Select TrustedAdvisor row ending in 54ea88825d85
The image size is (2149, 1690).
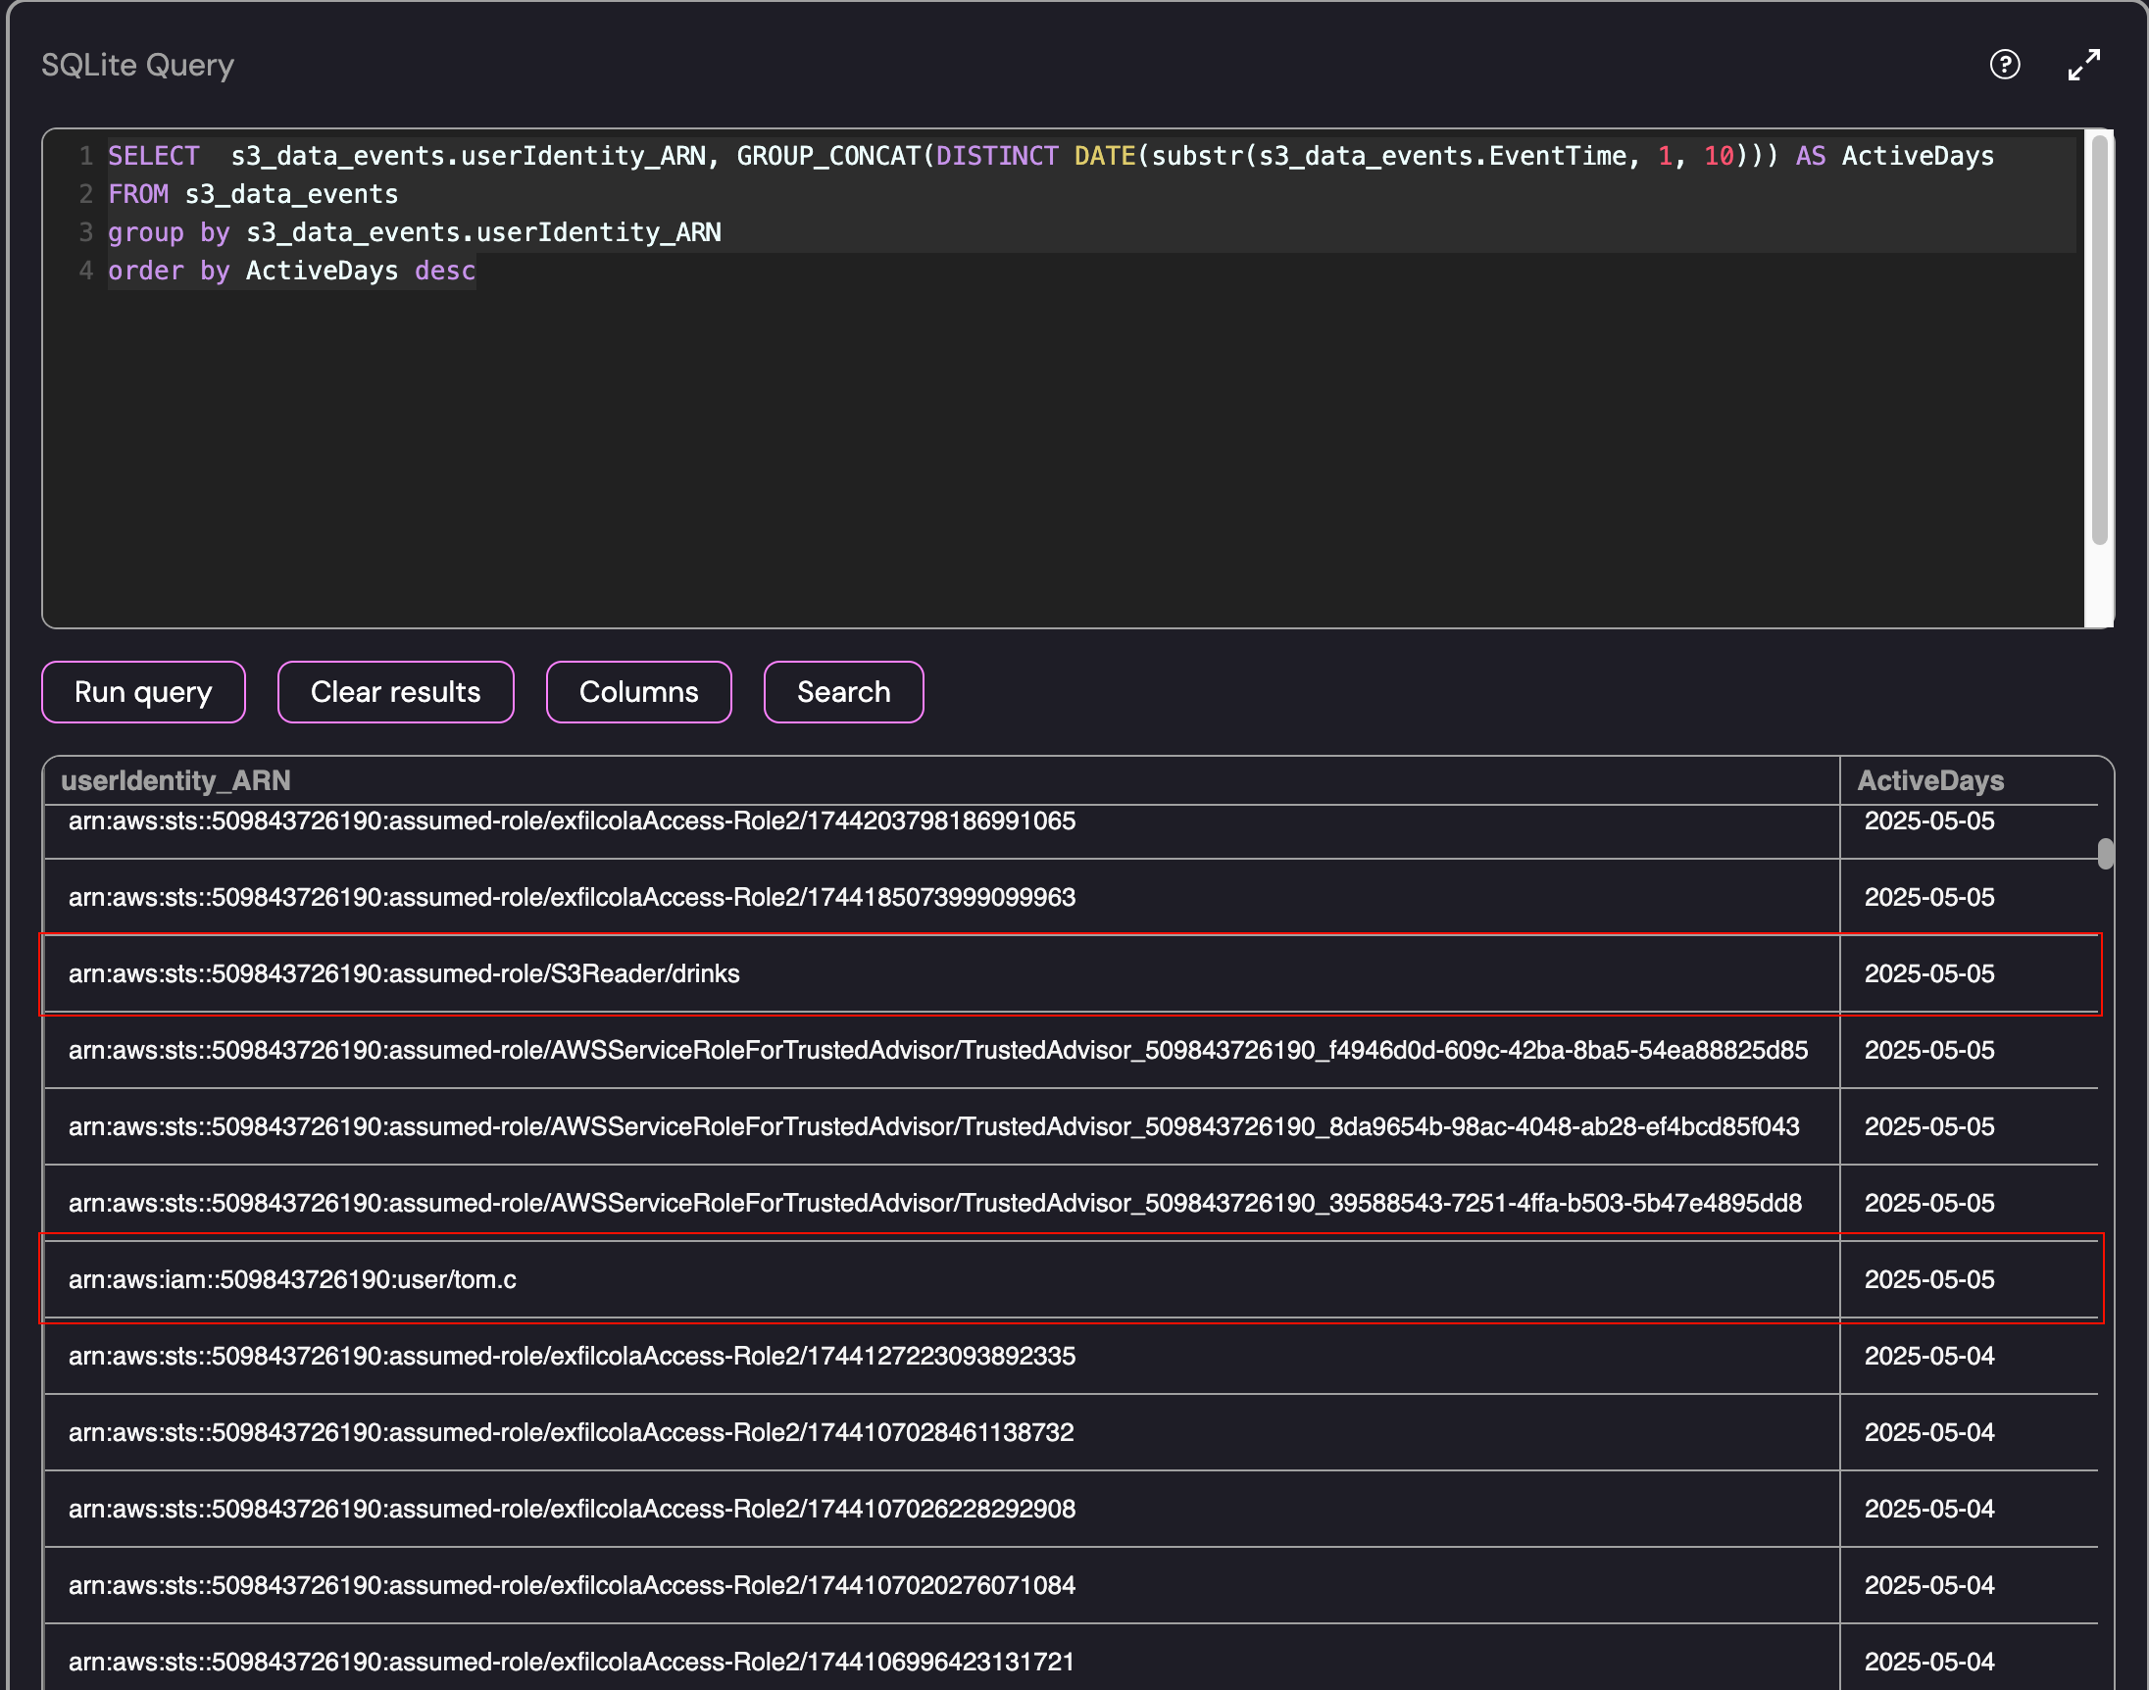click(937, 1050)
